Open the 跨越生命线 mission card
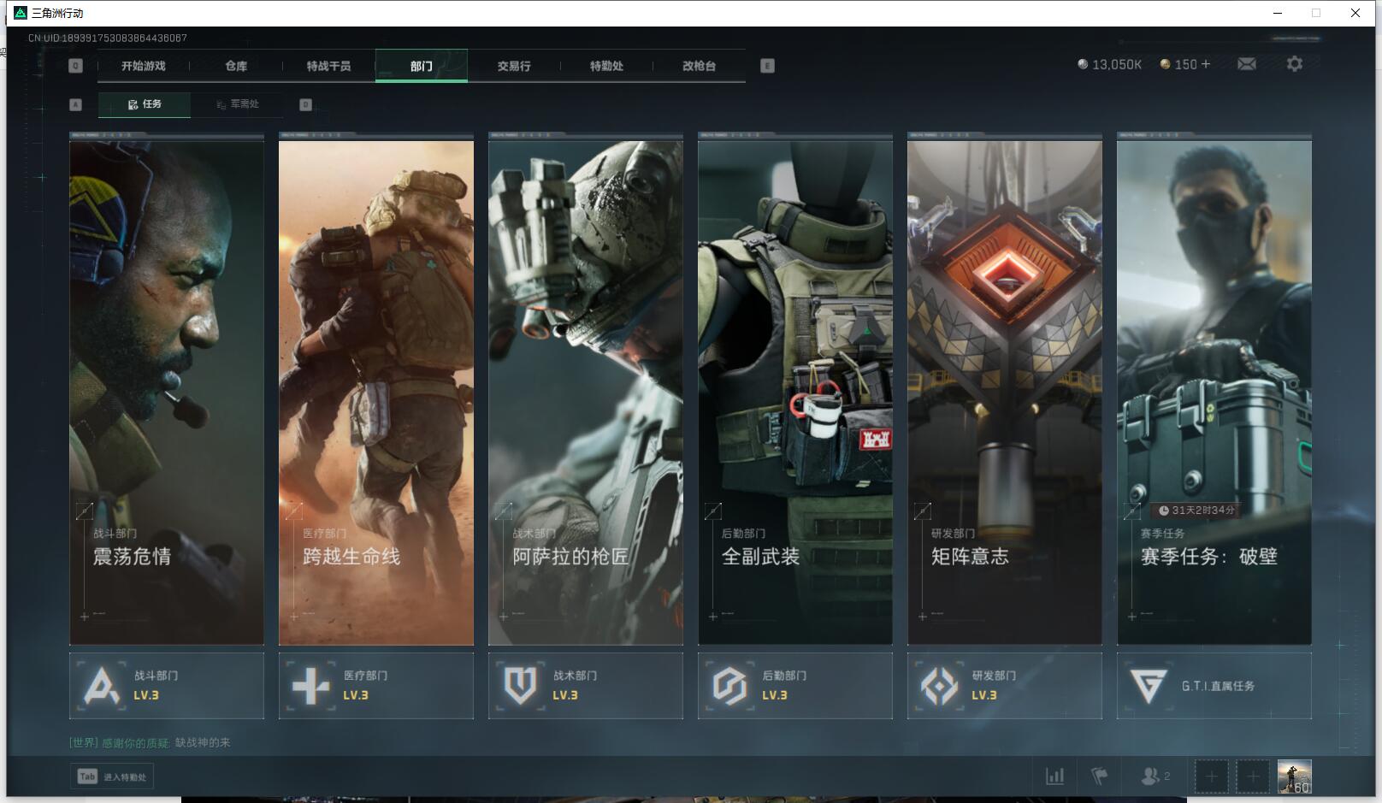Screen dimensions: 1382x803 pyautogui.click(x=376, y=392)
